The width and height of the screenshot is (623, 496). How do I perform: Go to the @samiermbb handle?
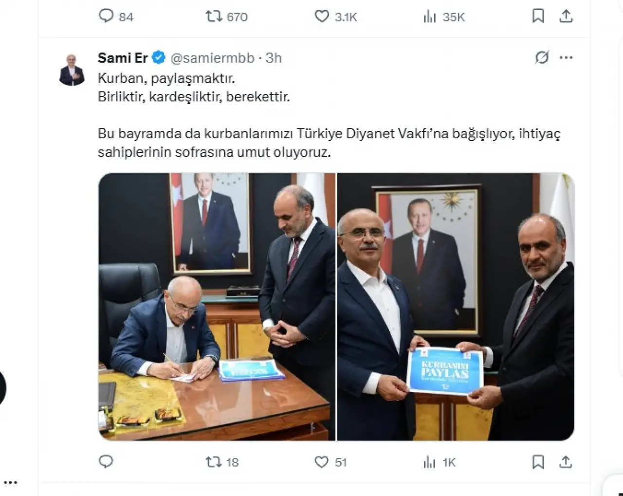pos(212,58)
